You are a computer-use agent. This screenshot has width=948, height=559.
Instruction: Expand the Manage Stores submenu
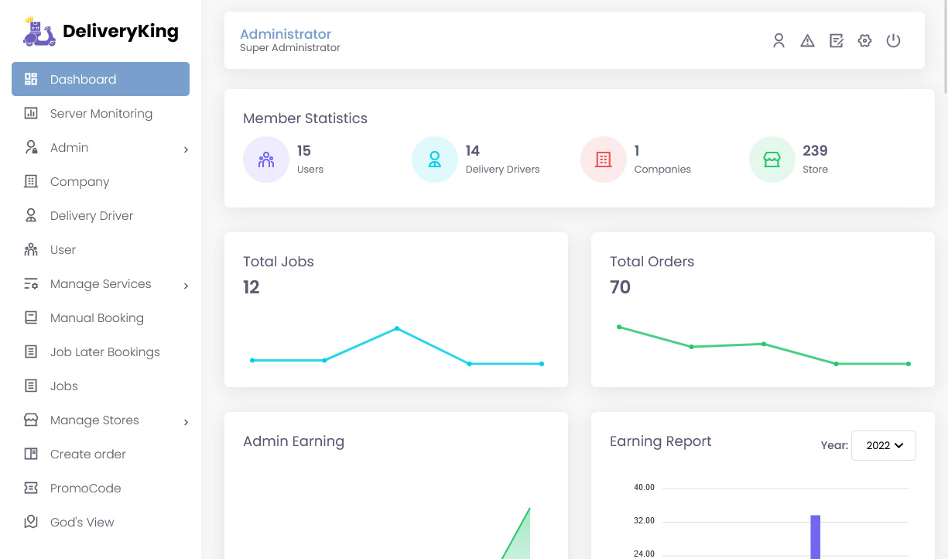186,421
